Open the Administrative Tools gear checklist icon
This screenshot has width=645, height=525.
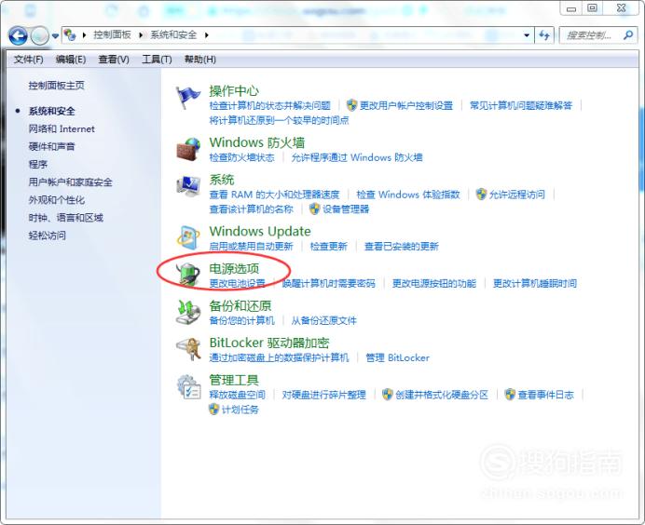(x=188, y=386)
